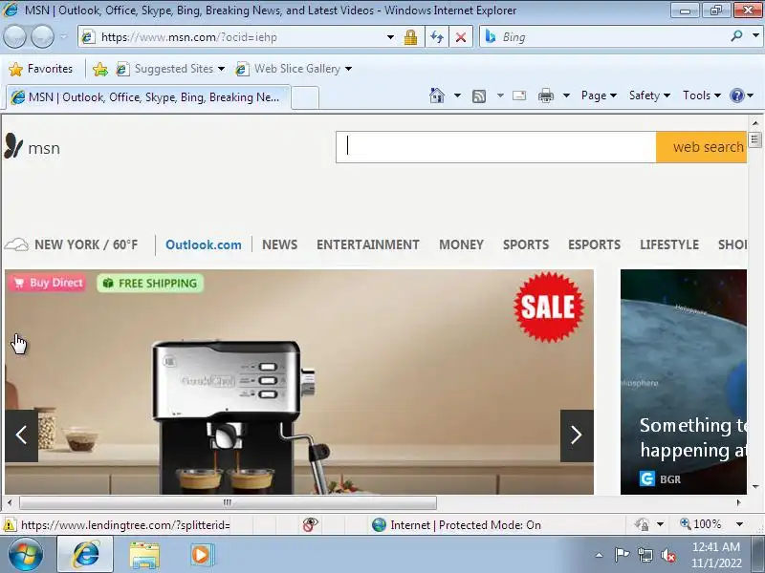Open the Page menu
765x573 pixels.
(x=599, y=95)
